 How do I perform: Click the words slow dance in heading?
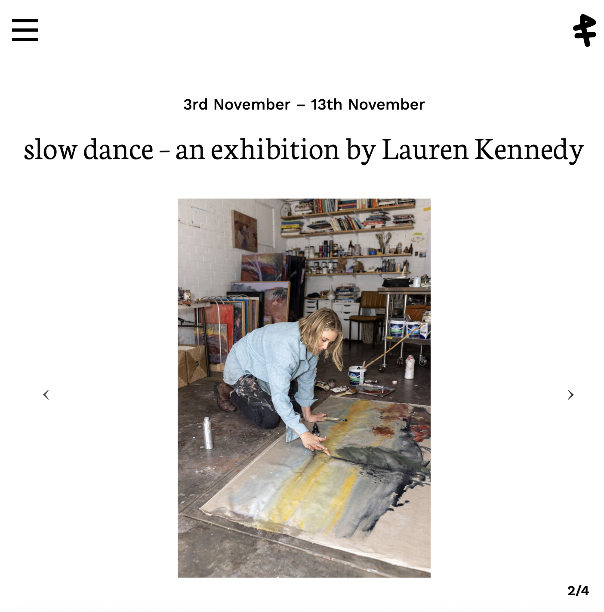click(89, 150)
